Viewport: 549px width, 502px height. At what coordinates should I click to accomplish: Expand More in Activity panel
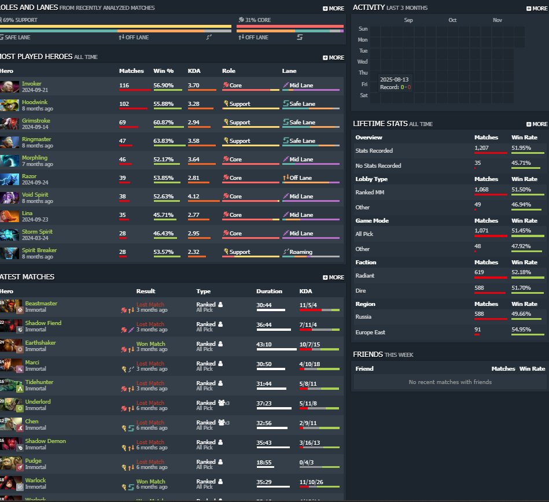(536, 8)
